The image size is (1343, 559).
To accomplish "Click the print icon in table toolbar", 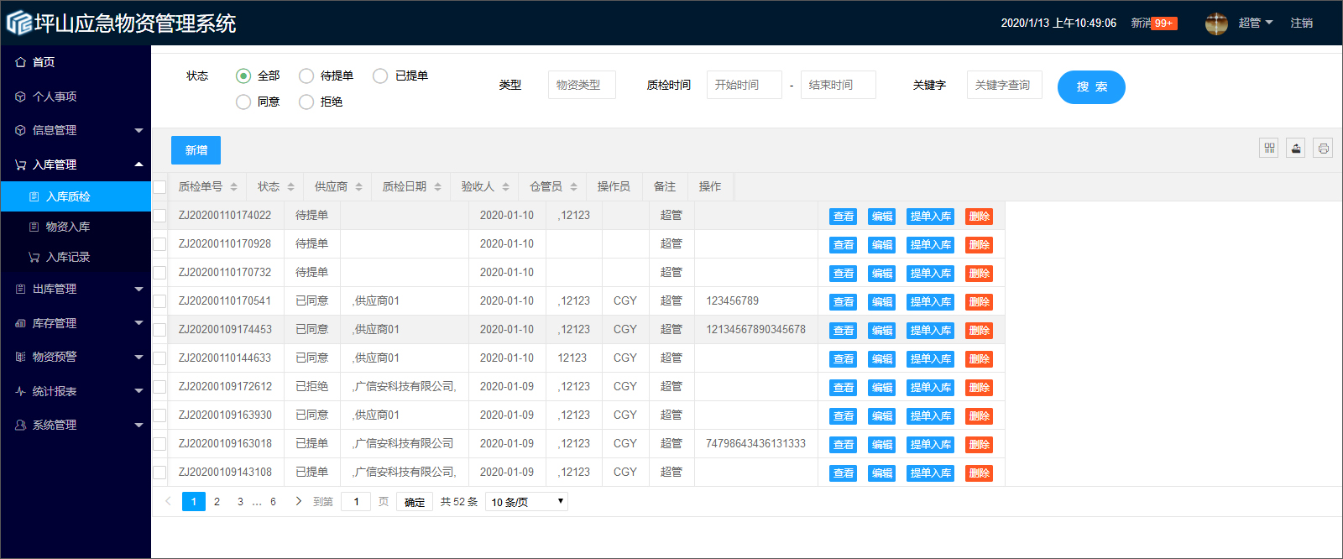I will coord(1323,149).
